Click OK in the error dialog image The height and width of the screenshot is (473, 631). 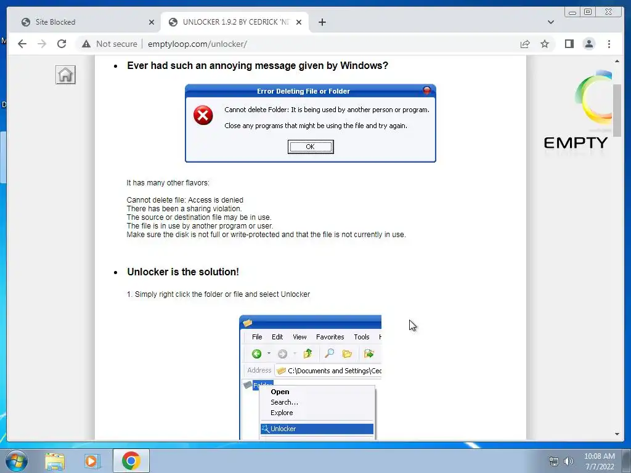[311, 147]
